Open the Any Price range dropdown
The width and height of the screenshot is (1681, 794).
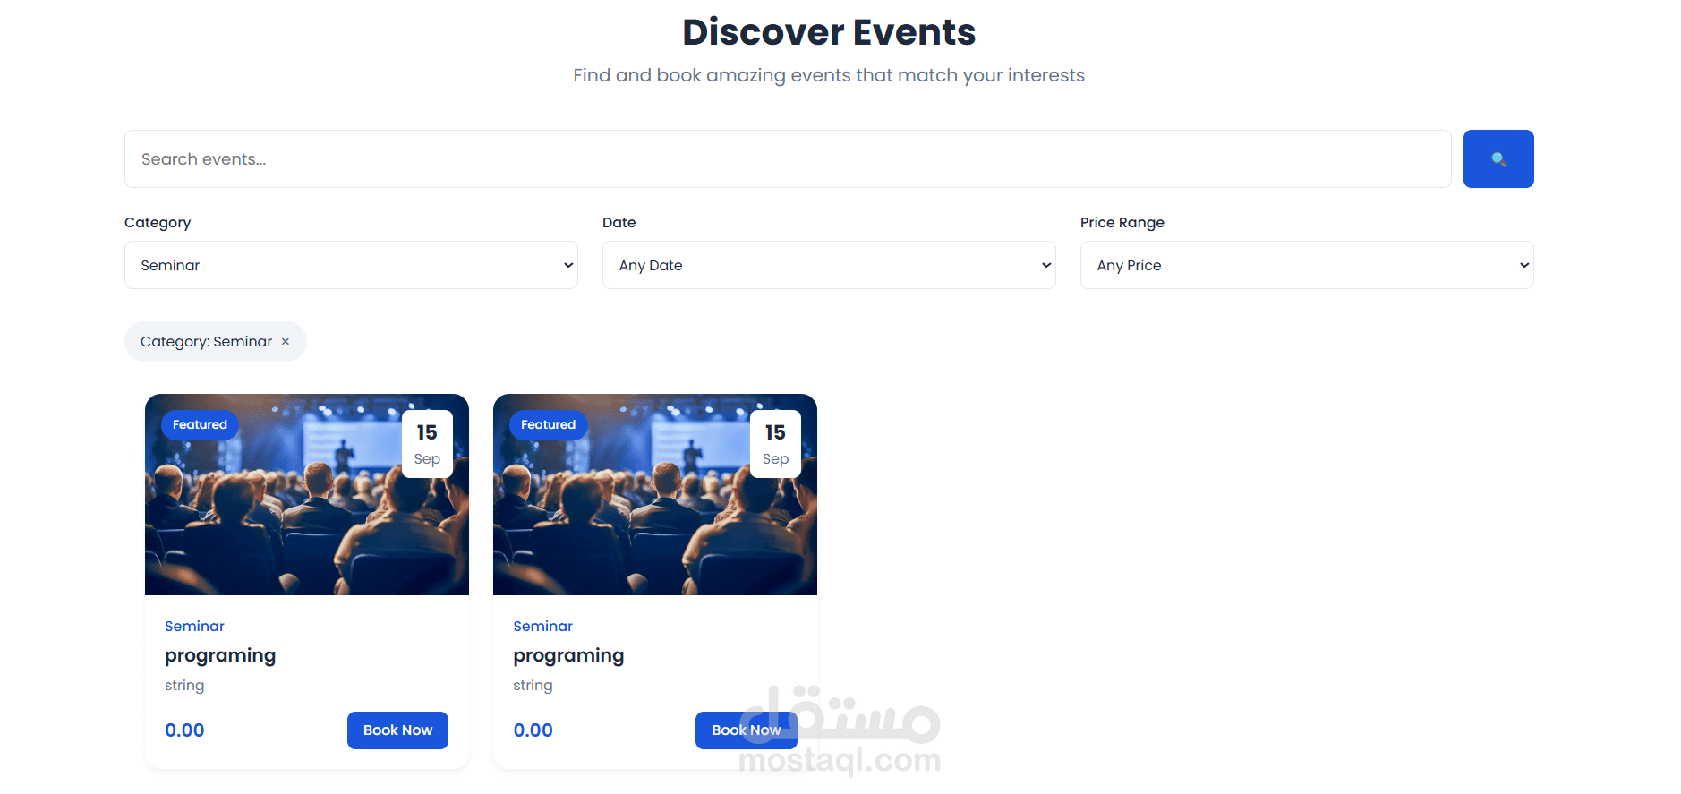click(x=1307, y=265)
